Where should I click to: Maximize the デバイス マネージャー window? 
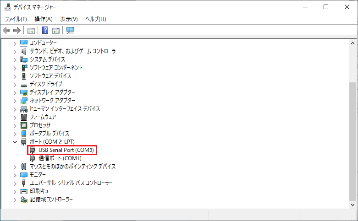(326, 7)
